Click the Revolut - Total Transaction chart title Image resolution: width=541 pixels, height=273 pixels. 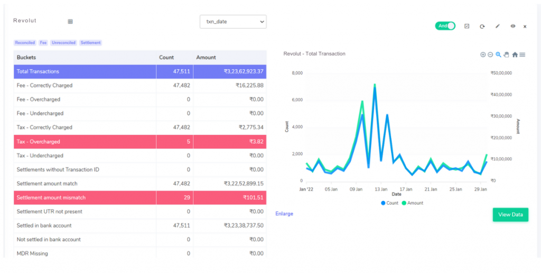click(314, 54)
